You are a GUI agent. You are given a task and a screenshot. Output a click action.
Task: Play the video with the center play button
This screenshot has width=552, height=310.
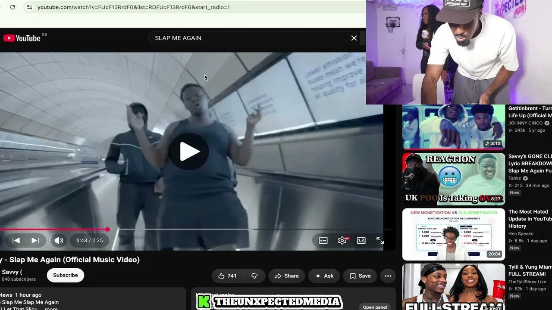(x=189, y=151)
